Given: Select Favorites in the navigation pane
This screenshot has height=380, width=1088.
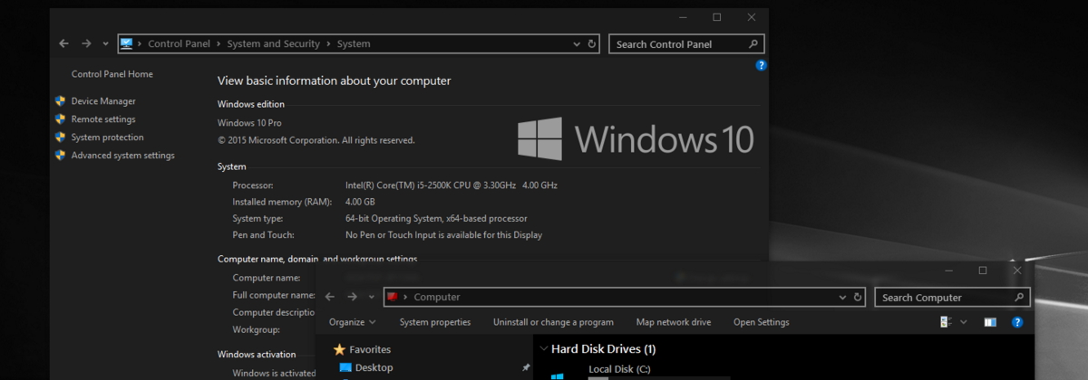Looking at the screenshot, I should [370, 349].
